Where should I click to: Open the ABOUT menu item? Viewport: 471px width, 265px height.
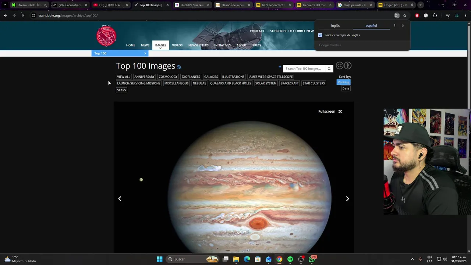[241, 45]
